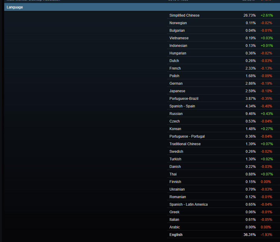The width and height of the screenshot is (280, 242).
Task: Click the 0.70% Ukrainian share value
Action: point(250,189)
